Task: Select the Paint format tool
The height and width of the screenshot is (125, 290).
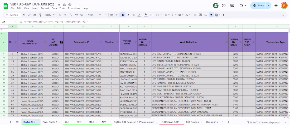Action: pyautogui.click(x=40, y=15)
